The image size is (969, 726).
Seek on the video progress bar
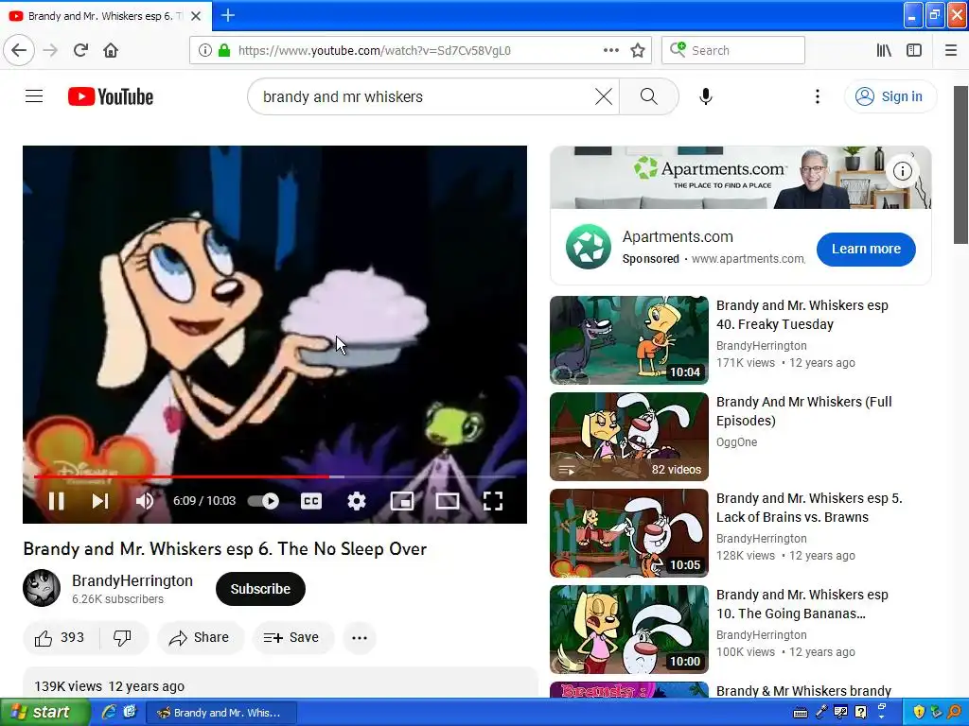(x=275, y=476)
